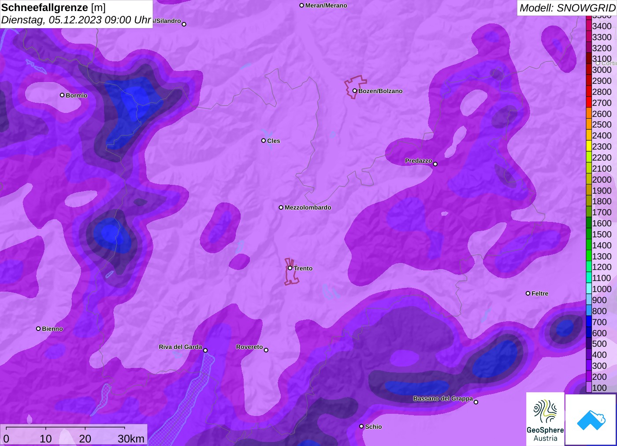This screenshot has width=617, height=446.
Task: Open the GeoSphere Austria logo
Action: click(x=545, y=419)
